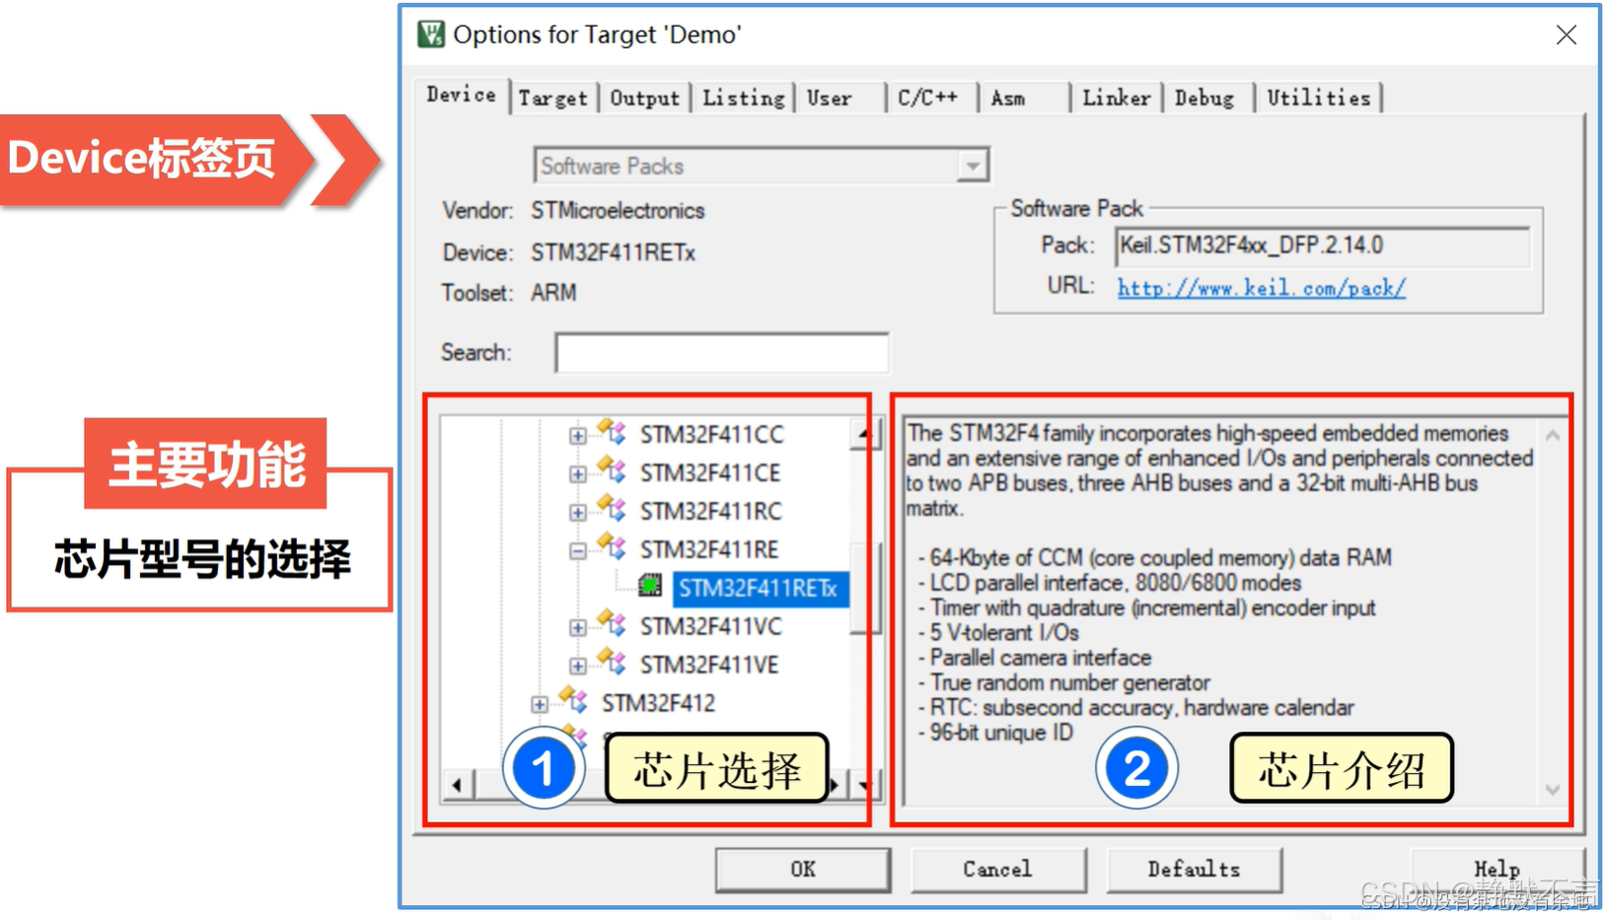
Task: Switch to the C/C++ tab
Action: (928, 97)
